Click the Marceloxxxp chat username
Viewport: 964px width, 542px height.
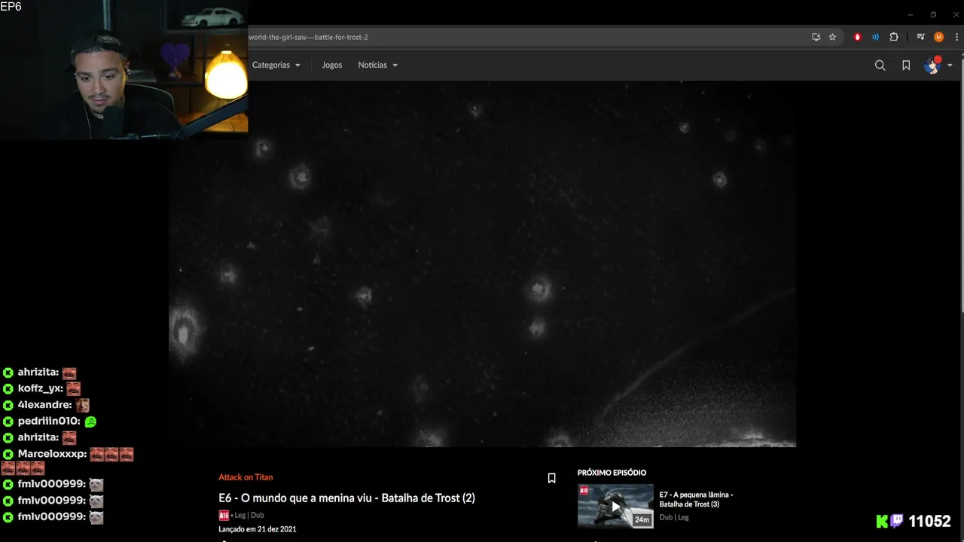pos(52,454)
